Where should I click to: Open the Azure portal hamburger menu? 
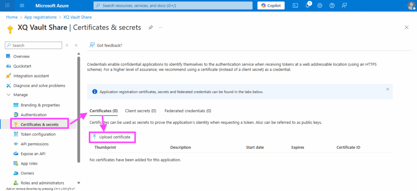pos(22,5)
